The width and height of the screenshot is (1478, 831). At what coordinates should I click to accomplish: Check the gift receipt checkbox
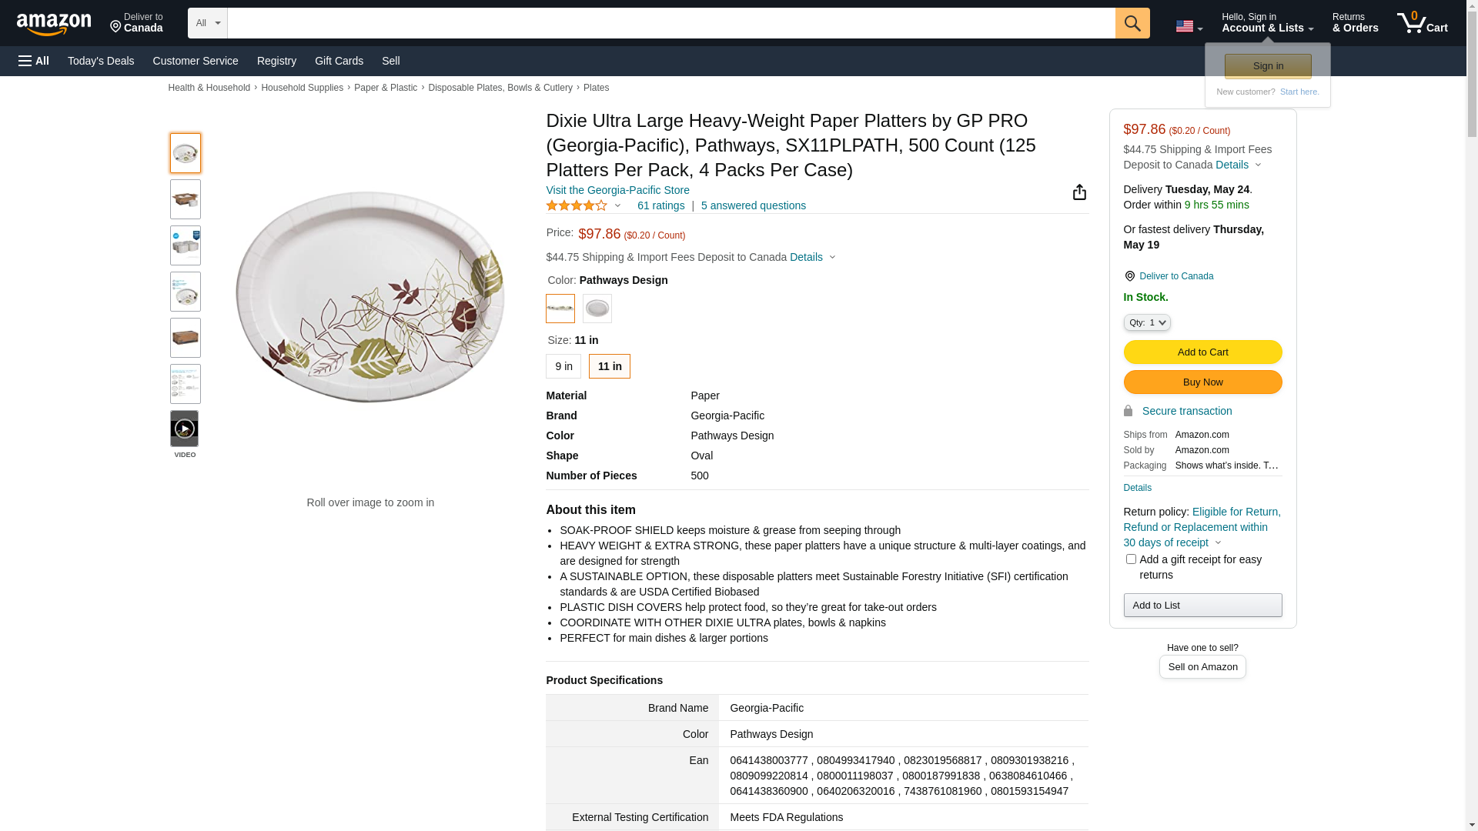tap(1131, 559)
